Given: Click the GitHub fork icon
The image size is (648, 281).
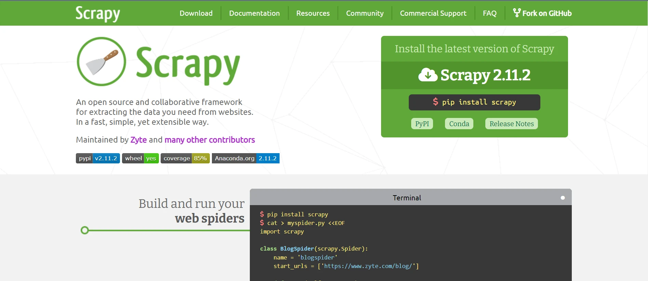Looking at the screenshot, I should coord(517,13).
